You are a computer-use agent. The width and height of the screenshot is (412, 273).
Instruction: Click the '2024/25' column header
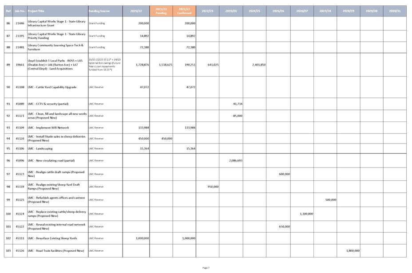[254, 11]
